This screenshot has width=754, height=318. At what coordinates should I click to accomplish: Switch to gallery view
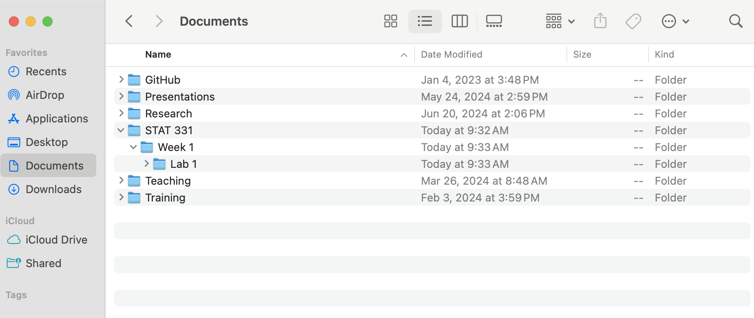[x=494, y=21]
